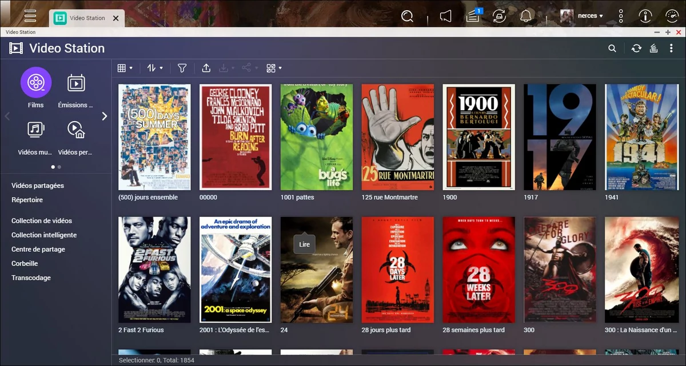Viewport: 686px width, 366px height.
Task: Go to previous category page arrow
Action: (x=7, y=116)
